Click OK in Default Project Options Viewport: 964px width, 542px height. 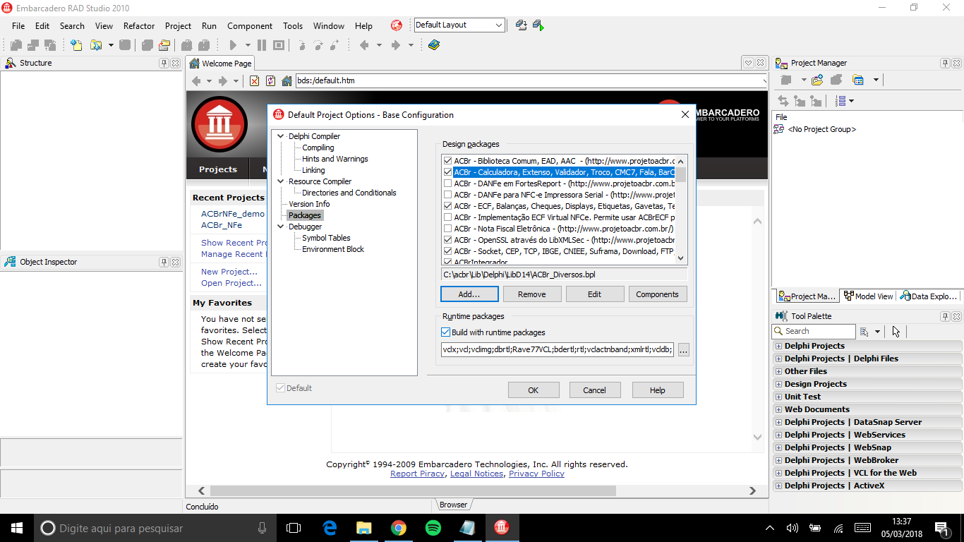point(534,390)
